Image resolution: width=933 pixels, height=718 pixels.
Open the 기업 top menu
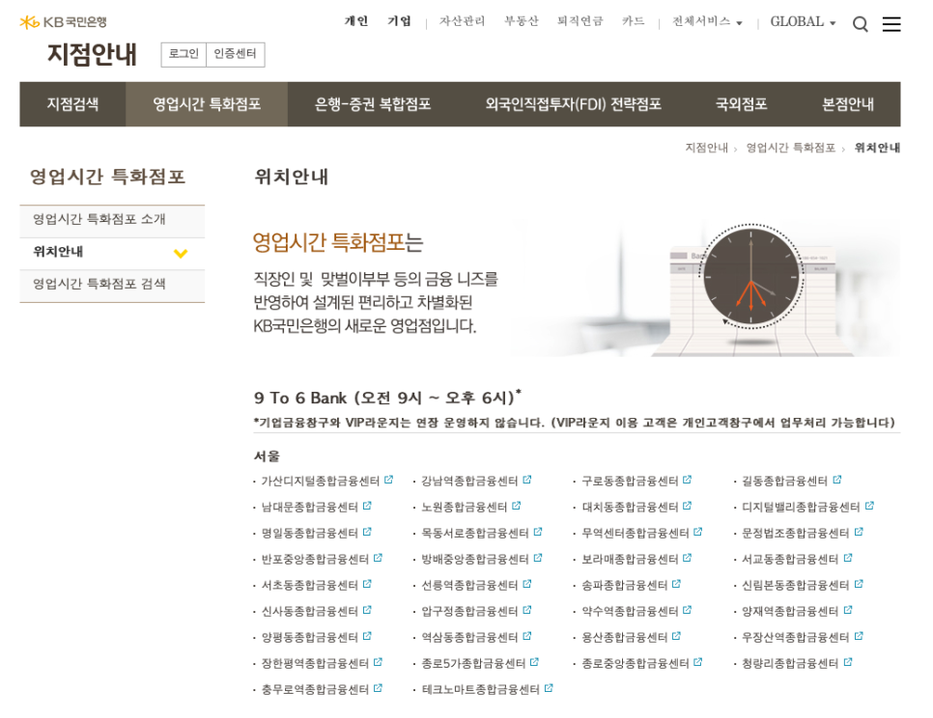399,21
